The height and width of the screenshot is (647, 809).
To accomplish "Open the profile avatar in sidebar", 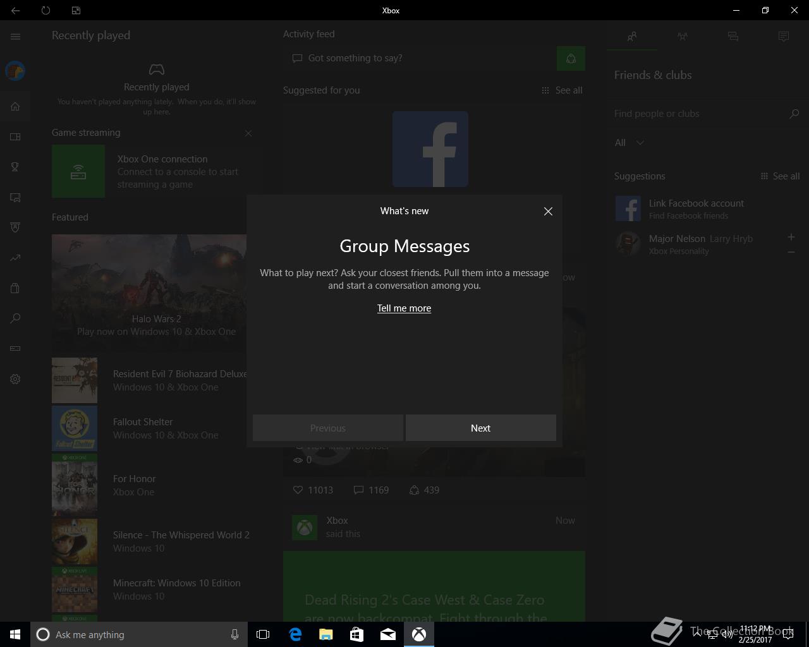I will tap(15, 71).
